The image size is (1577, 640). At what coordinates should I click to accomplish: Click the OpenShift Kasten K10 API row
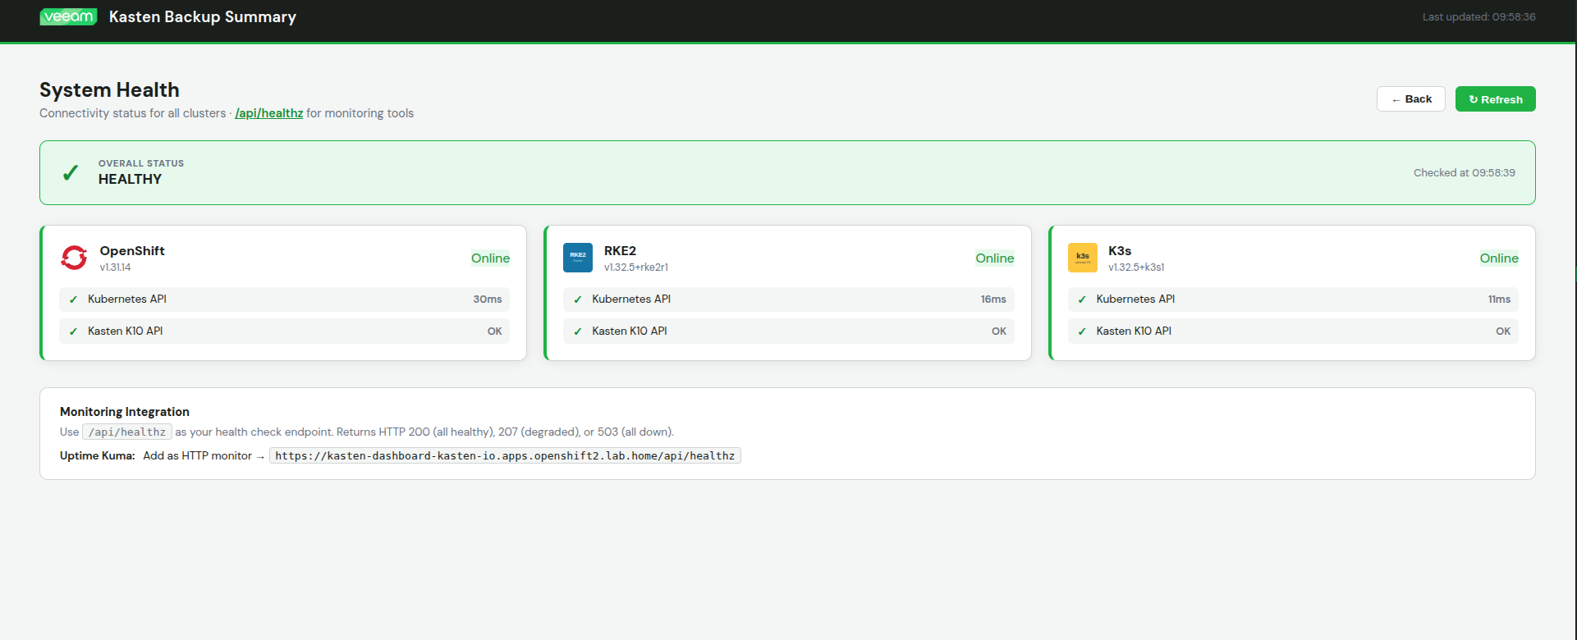(x=284, y=331)
